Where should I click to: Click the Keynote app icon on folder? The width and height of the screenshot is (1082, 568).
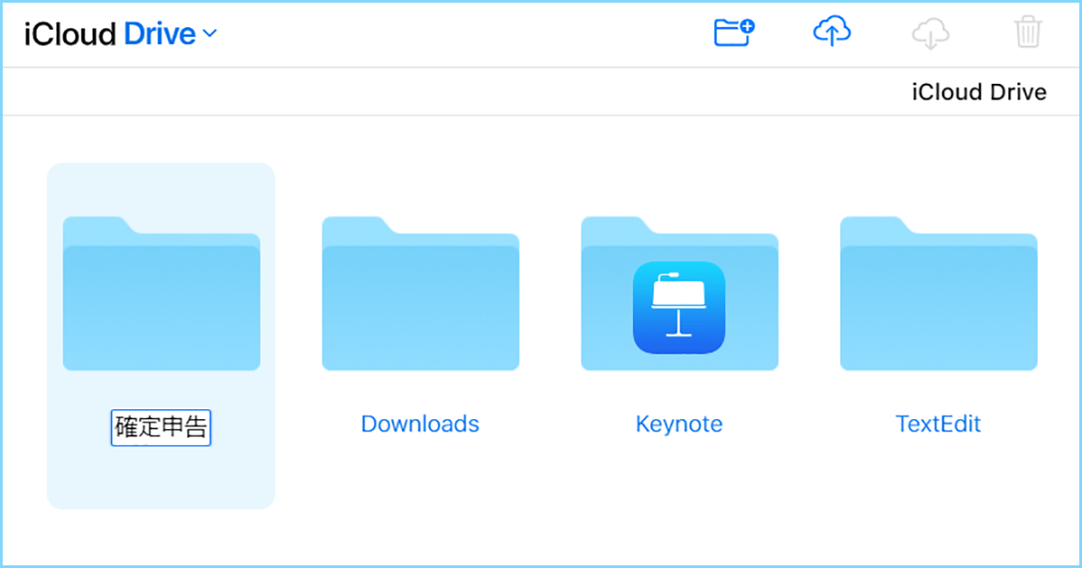(x=679, y=307)
